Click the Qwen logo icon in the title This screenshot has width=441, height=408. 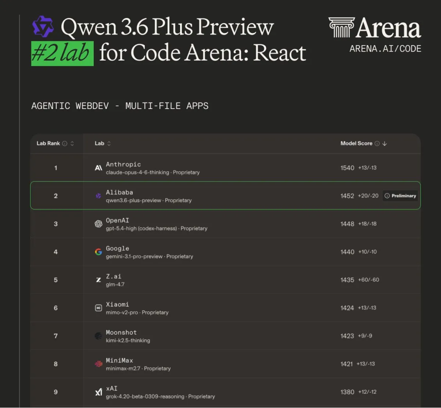click(43, 26)
